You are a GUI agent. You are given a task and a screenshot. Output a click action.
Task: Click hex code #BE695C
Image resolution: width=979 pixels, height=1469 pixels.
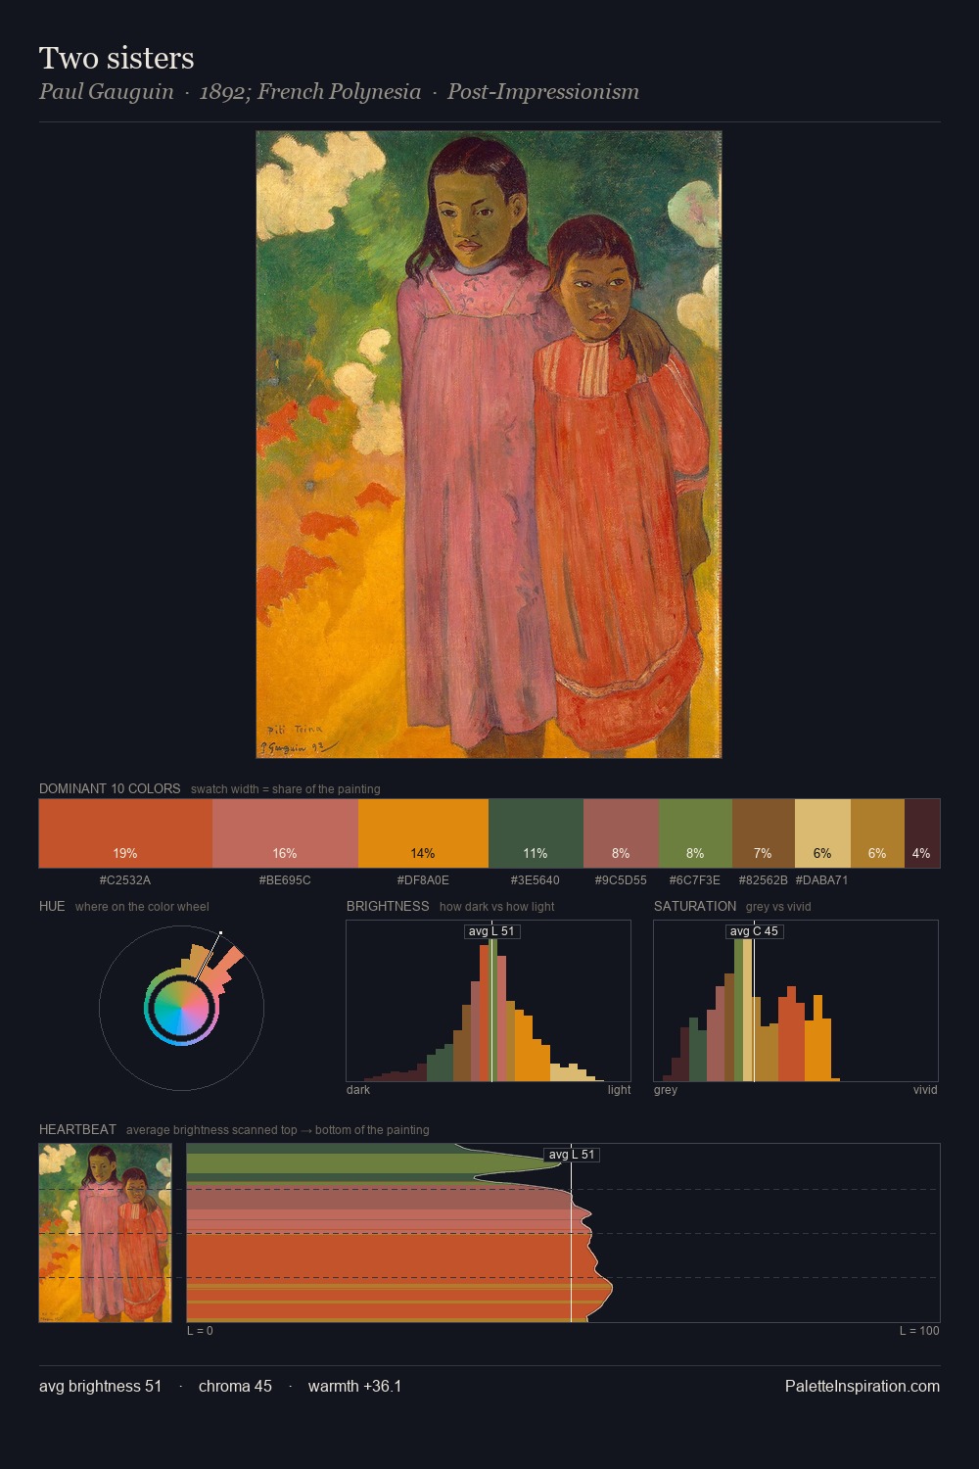click(285, 880)
